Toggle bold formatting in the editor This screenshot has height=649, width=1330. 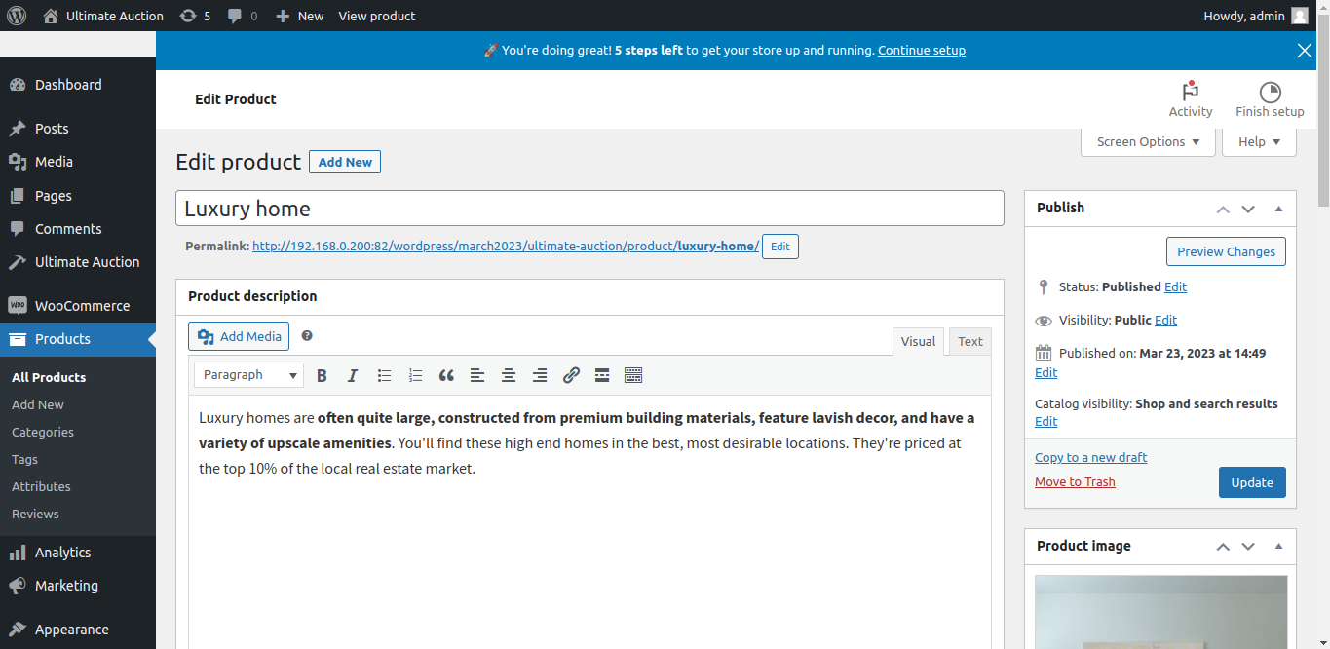coord(322,375)
